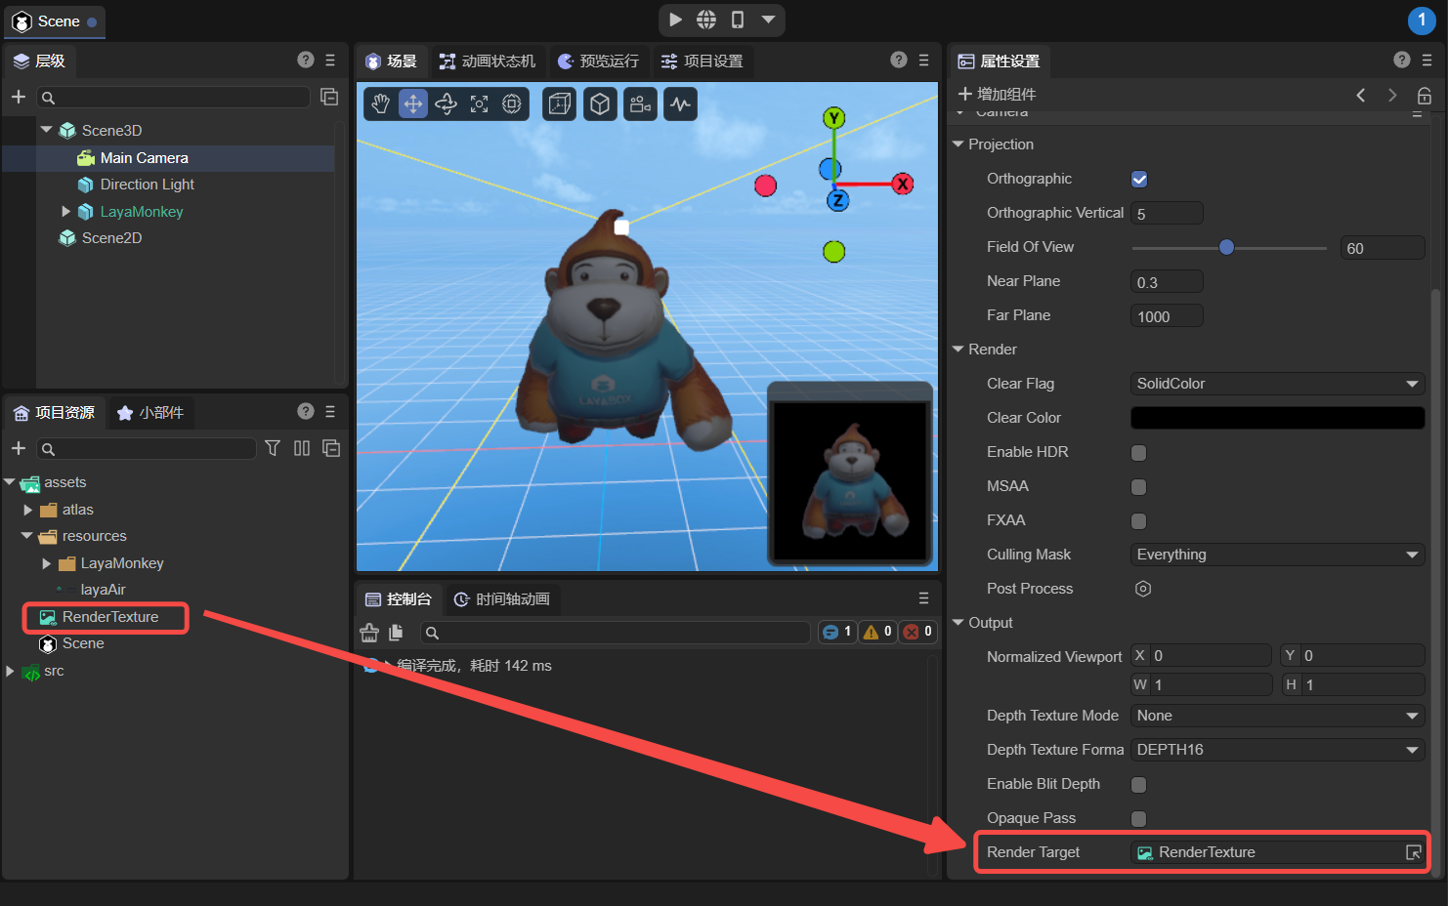Viewport: 1448px width, 906px height.
Task: Toggle the 3D cube view mode icon
Action: 600,103
